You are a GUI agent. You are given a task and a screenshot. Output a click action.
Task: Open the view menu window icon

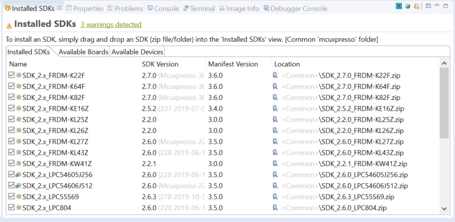tap(428, 6)
